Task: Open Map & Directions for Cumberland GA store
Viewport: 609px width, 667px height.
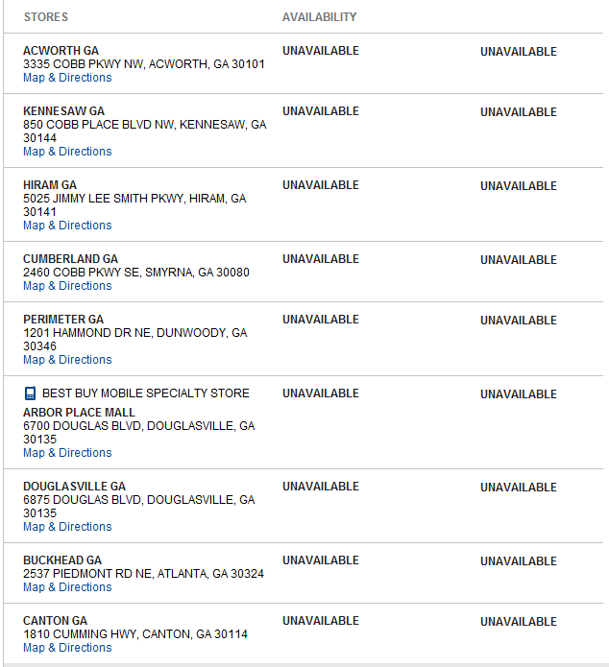Action: (67, 286)
